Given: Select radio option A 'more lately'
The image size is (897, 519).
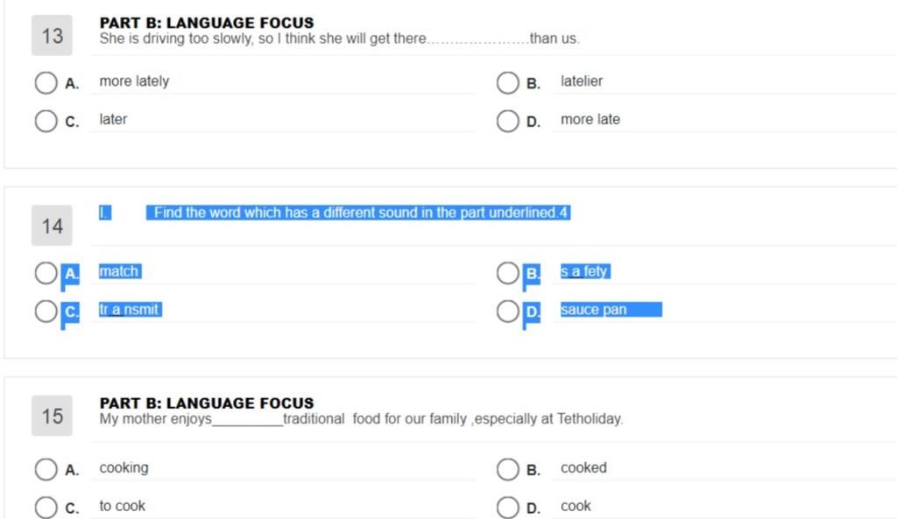Looking at the screenshot, I should coord(46,83).
